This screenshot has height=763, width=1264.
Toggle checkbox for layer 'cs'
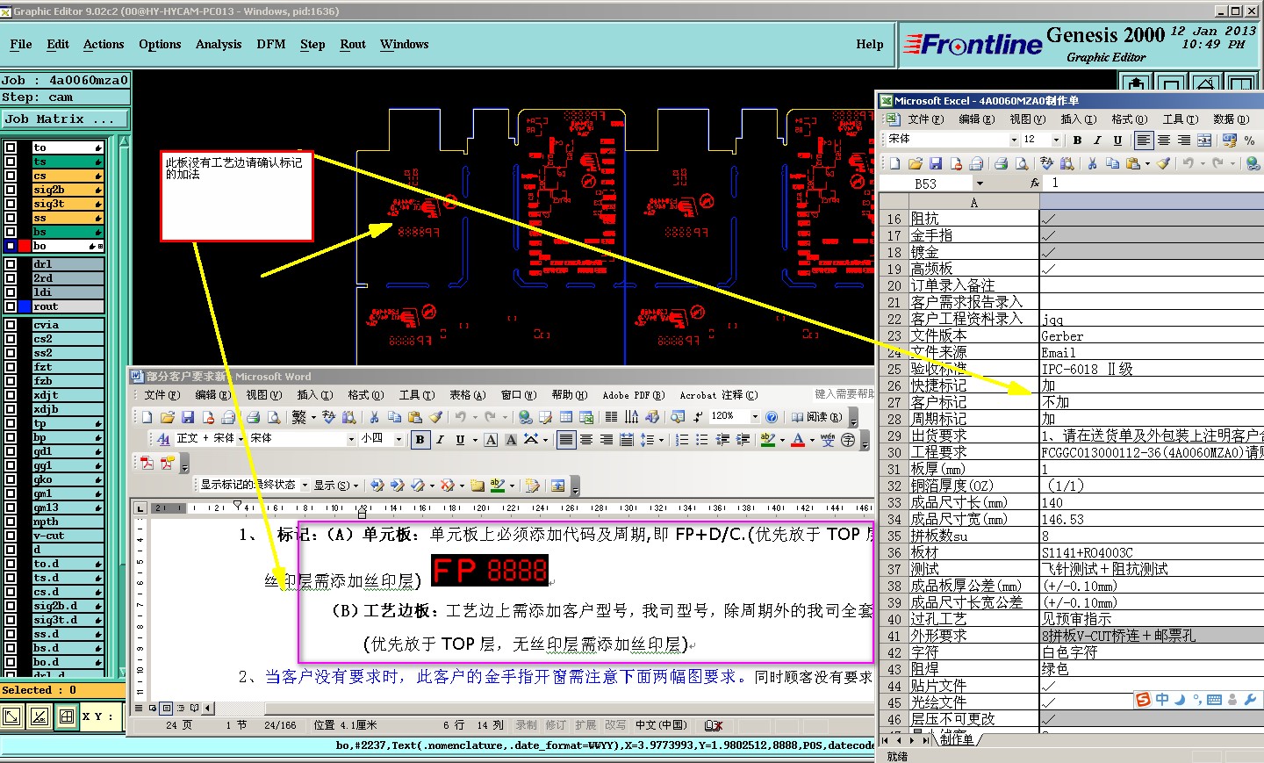tap(11, 176)
